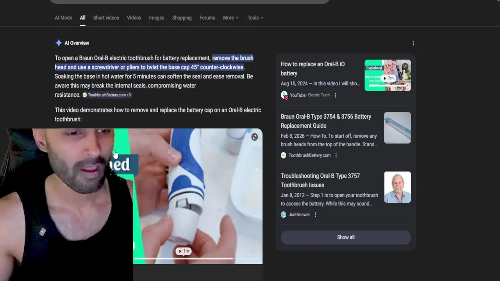
Task: Open 'How to replace an Oral-B iO battery' link
Action: pos(312,69)
